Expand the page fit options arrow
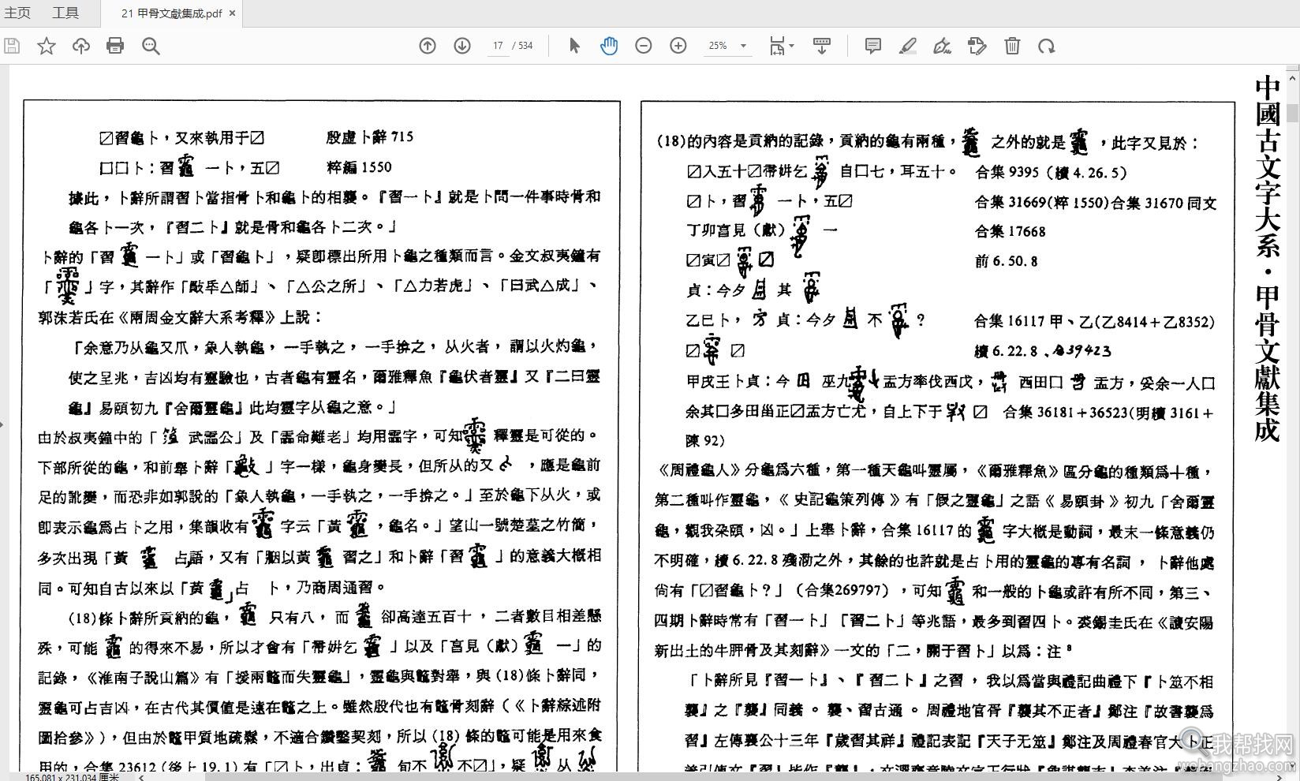 pos(791,46)
